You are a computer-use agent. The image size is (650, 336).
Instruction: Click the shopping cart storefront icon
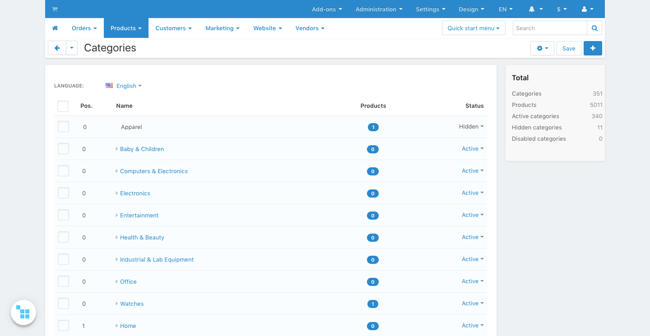point(55,9)
